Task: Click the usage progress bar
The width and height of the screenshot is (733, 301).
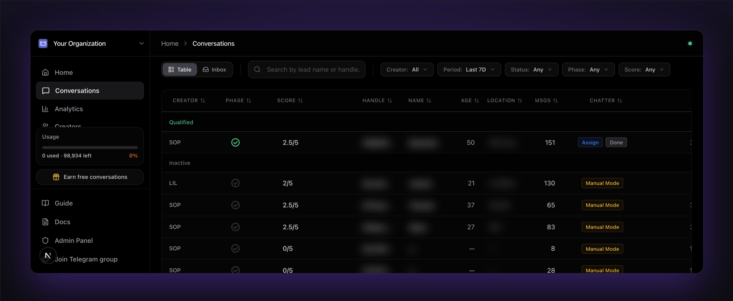Action: pos(90,148)
